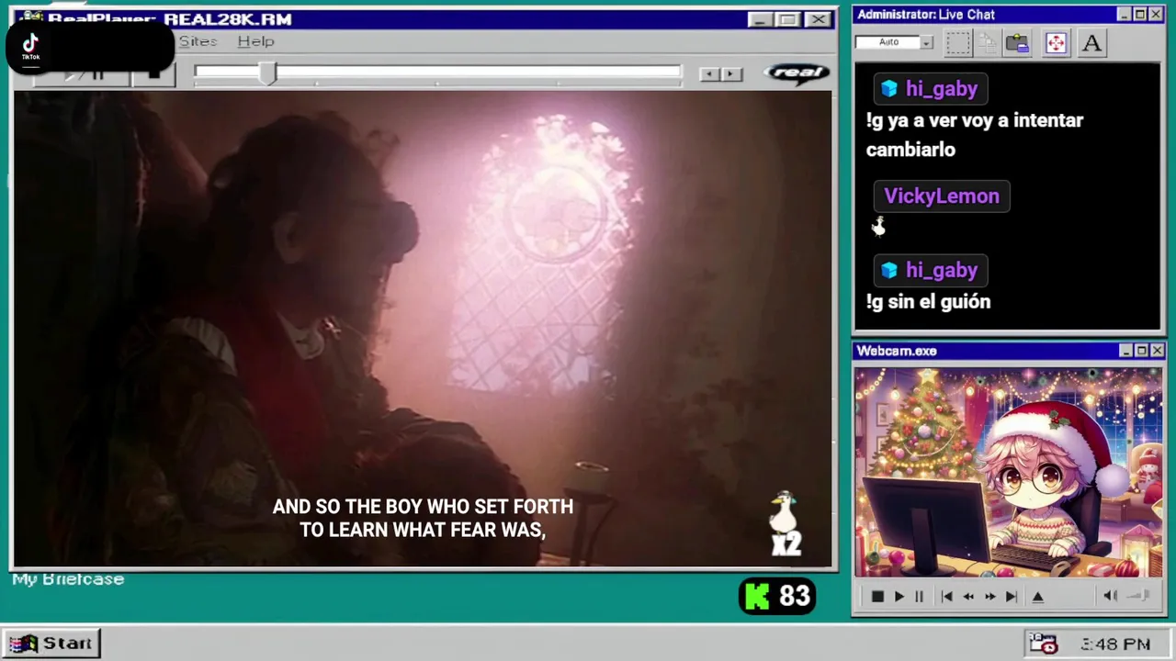Click Play in the Webcam.exe controls
This screenshot has width=1176, height=661.
click(899, 597)
